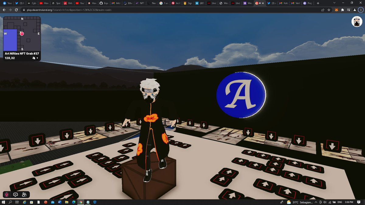Click the browser Back arrow
The image size is (365, 205).
click(4, 10)
